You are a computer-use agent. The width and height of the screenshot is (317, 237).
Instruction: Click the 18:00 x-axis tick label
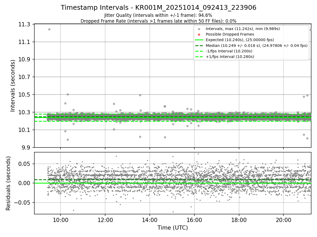click(x=239, y=220)
